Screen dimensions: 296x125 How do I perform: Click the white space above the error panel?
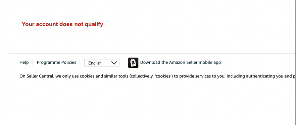click(x=148, y=7)
